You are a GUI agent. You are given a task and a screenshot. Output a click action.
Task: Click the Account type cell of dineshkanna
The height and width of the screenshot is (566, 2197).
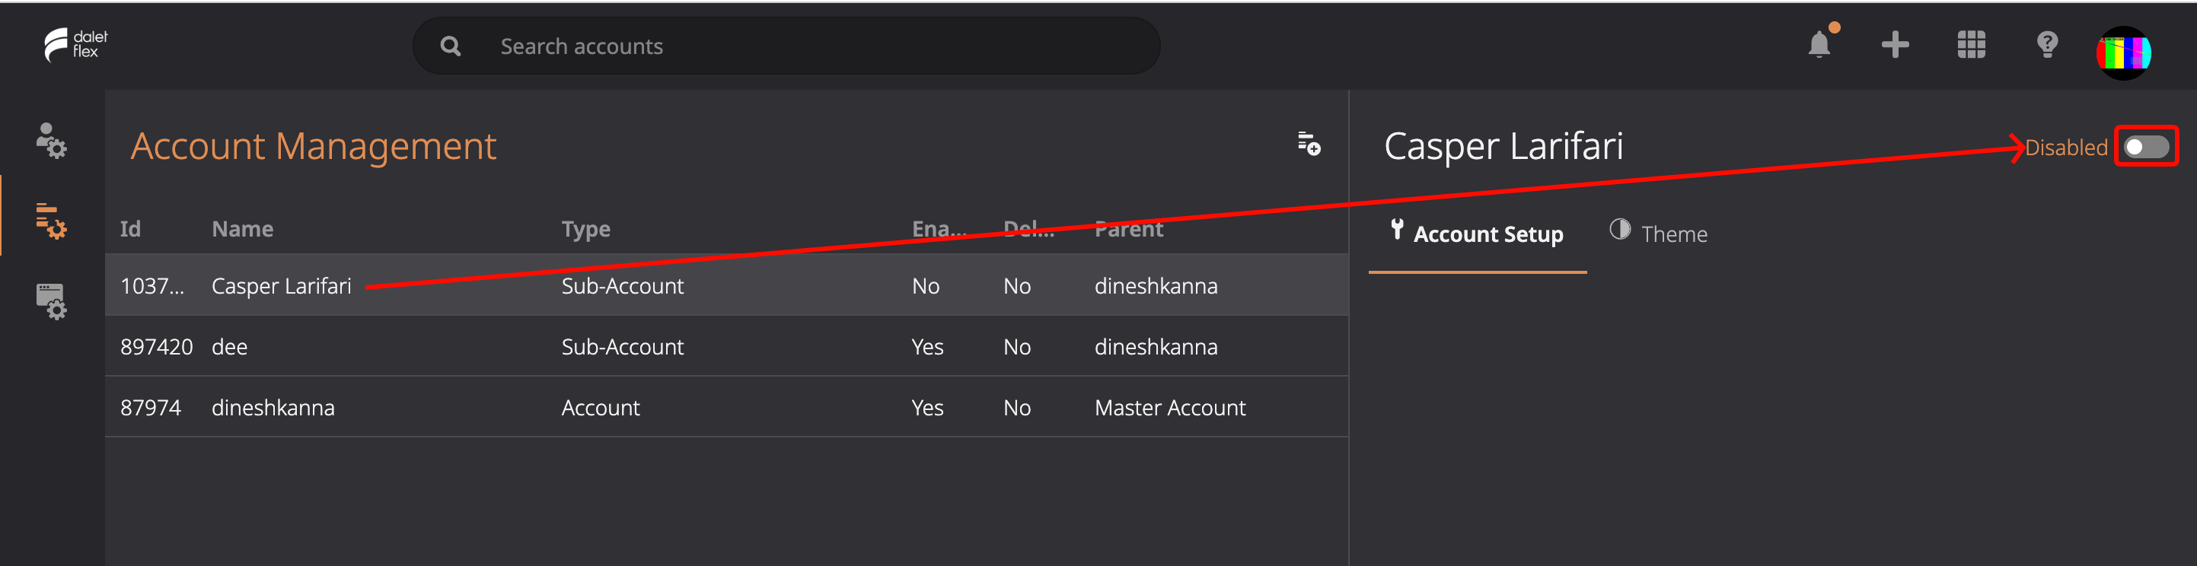[x=600, y=408]
